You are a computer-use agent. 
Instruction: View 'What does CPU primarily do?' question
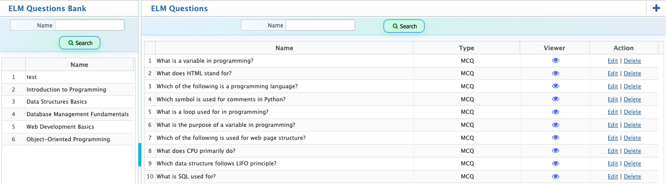pos(555,151)
